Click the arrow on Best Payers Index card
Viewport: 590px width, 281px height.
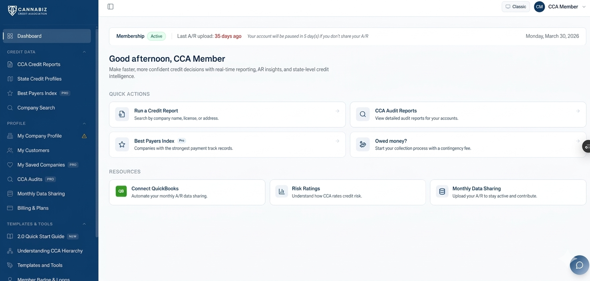tap(338, 141)
